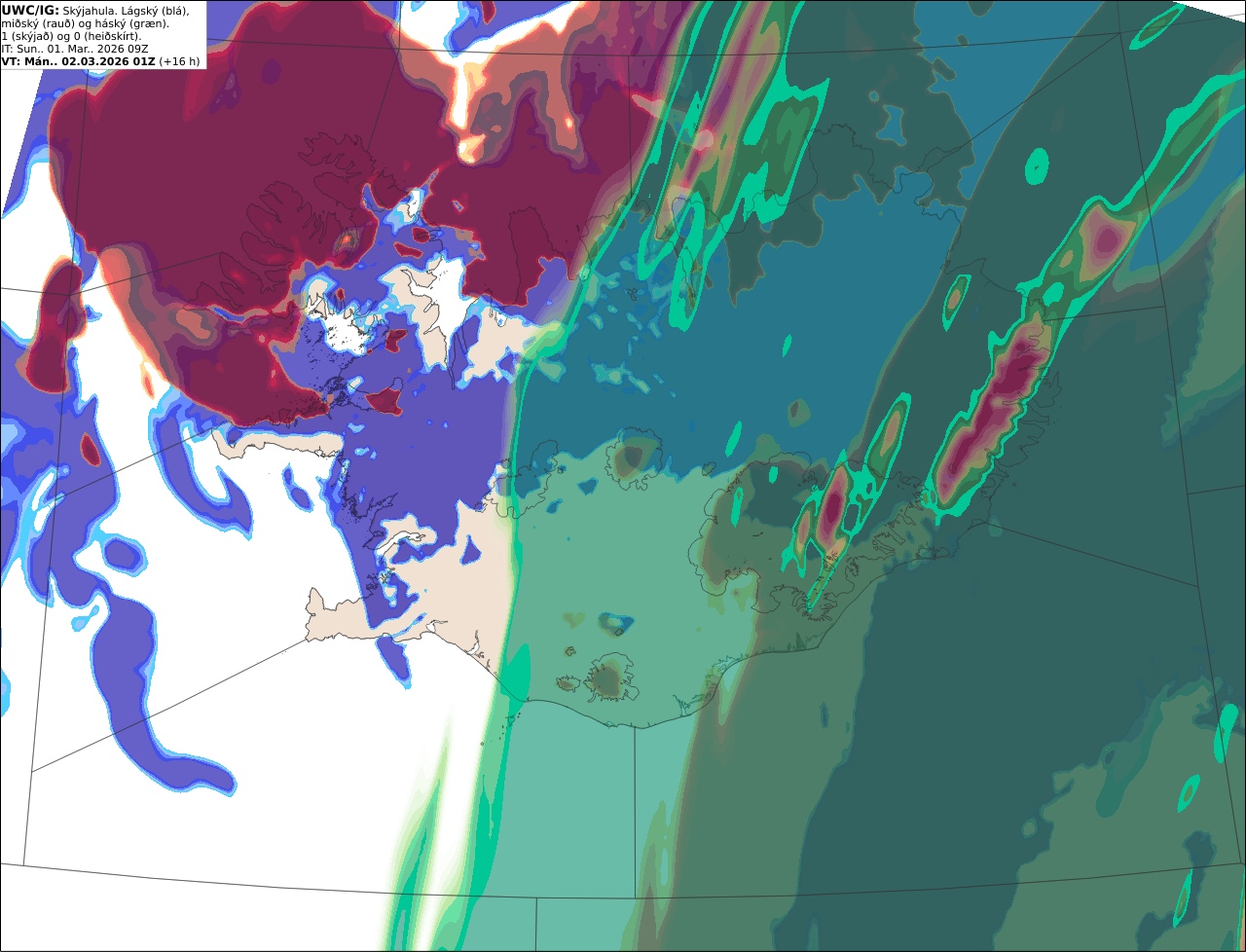Viewport: 1246px width, 952px height.
Task: Click the "UWC/IG: Skýjahula. Lágský (blá)," title line
Action: 95,10
